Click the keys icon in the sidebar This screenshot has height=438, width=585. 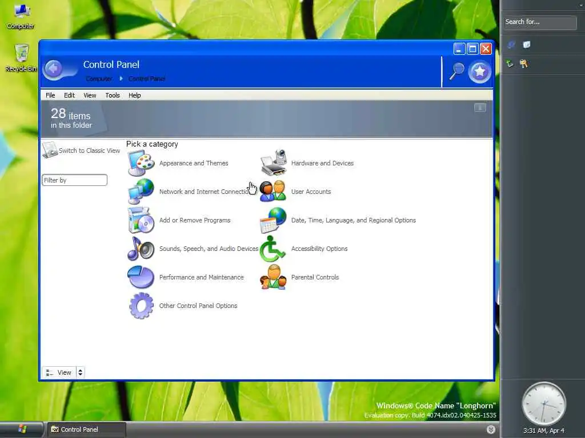tap(524, 64)
